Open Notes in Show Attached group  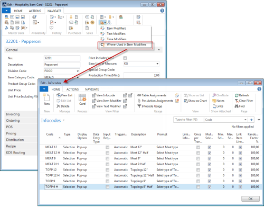(x=218, y=101)
